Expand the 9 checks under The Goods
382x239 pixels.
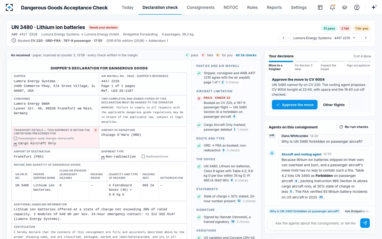coord(241,180)
